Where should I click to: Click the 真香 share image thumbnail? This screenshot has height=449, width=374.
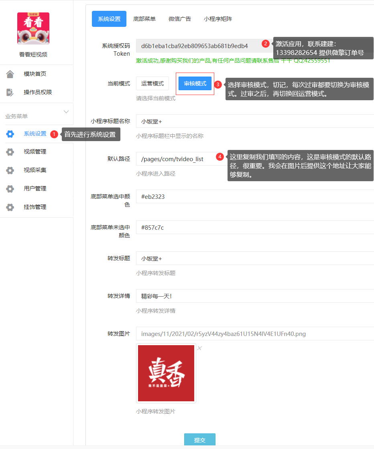point(166,373)
